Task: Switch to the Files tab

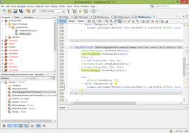Action: 17,17
